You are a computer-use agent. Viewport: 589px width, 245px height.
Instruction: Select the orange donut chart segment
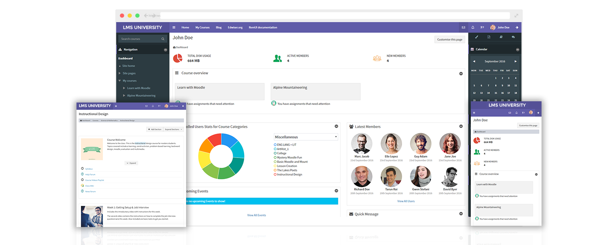click(206, 145)
